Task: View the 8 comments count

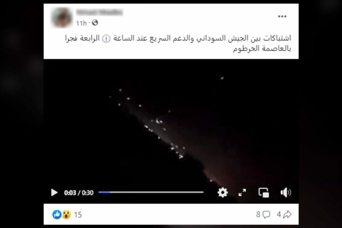Action: [x=258, y=215]
